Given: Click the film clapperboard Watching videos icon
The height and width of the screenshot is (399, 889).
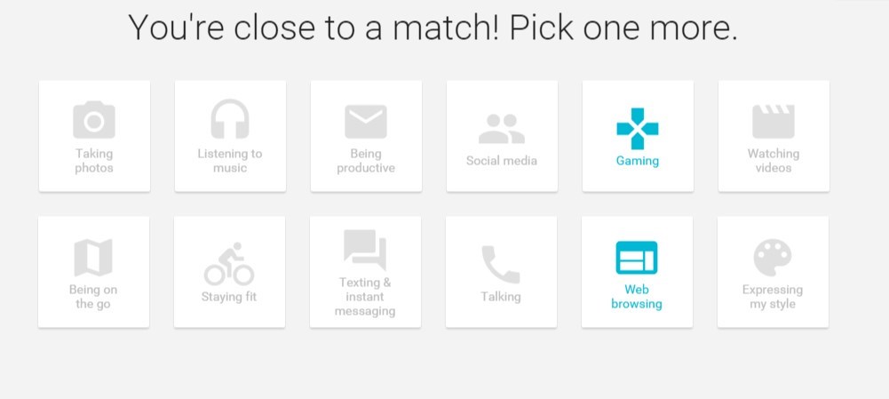Looking at the screenshot, I should pos(774,121).
